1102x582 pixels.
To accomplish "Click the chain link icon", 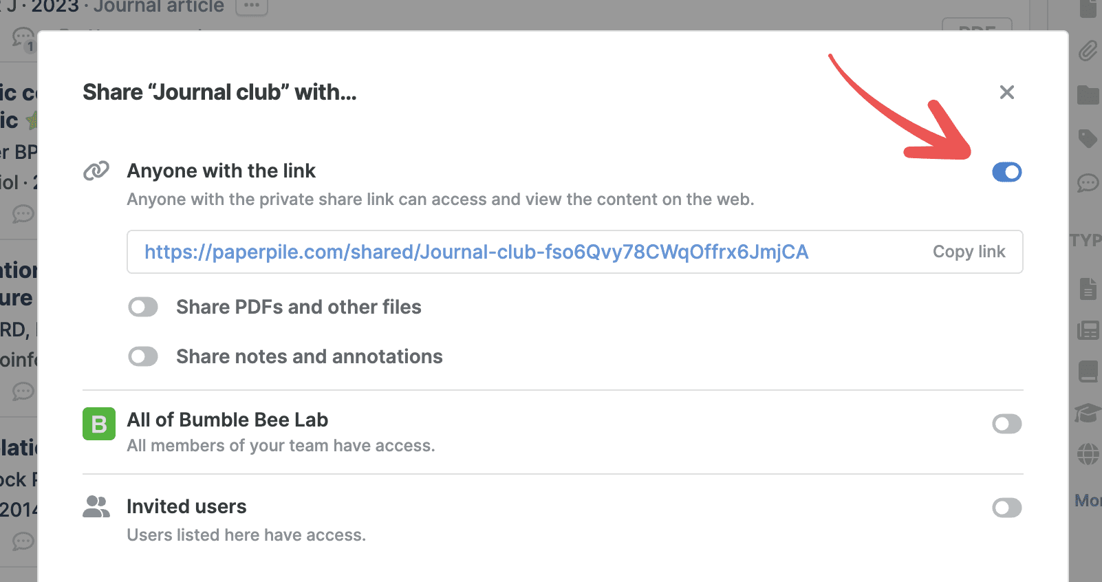I will pos(96,171).
